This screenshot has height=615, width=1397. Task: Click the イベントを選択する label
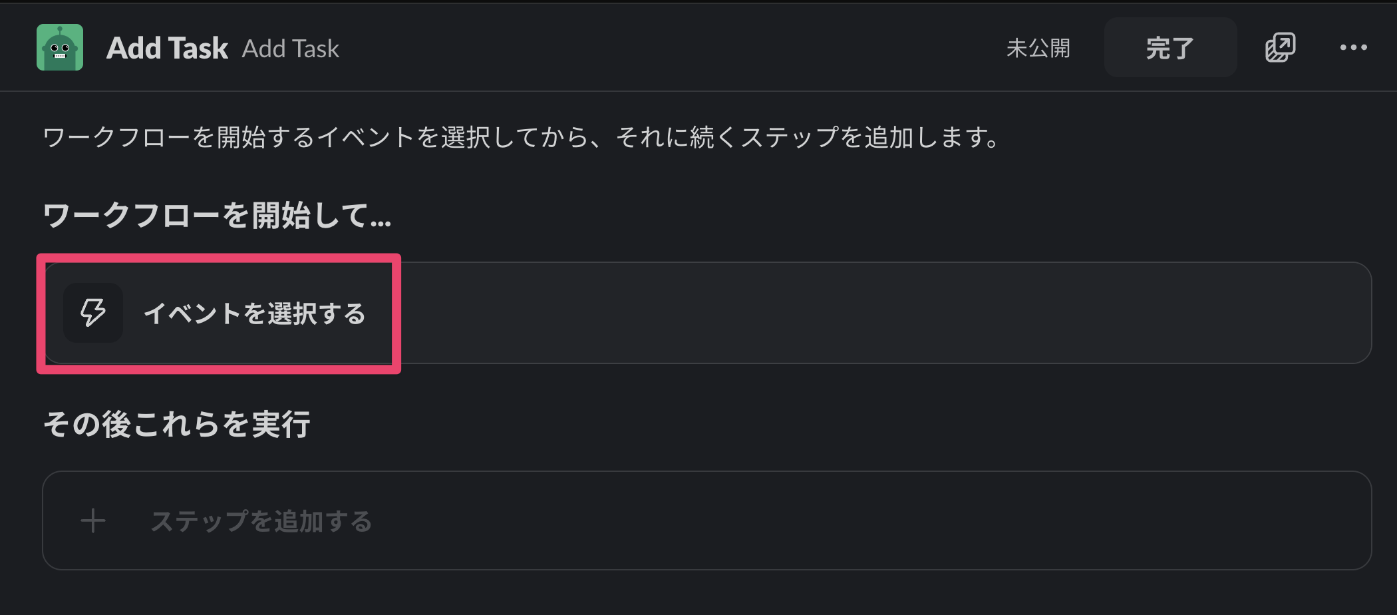(x=255, y=313)
